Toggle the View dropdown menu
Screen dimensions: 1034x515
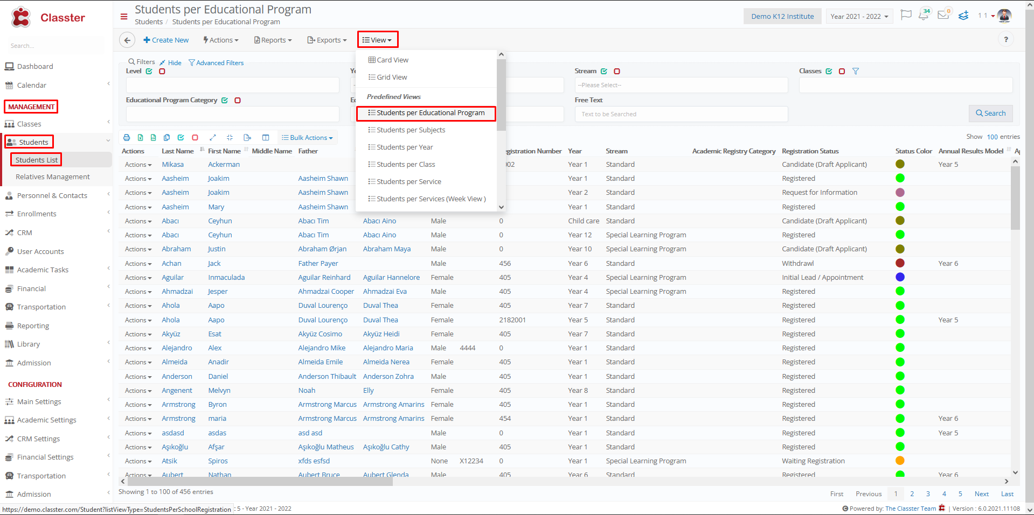click(x=378, y=40)
